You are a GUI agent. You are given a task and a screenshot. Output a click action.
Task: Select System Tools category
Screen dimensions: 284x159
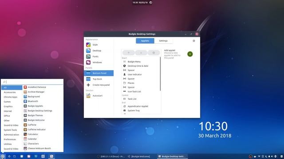12,130
